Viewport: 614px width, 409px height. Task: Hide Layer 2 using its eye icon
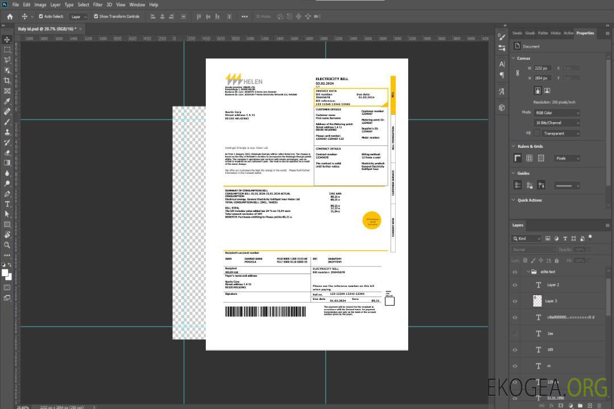click(515, 285)
